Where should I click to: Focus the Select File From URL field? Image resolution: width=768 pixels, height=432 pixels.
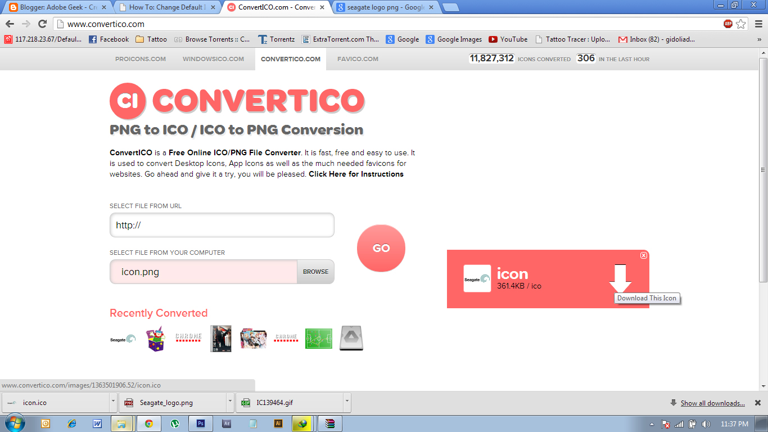(x=222, y=225)
